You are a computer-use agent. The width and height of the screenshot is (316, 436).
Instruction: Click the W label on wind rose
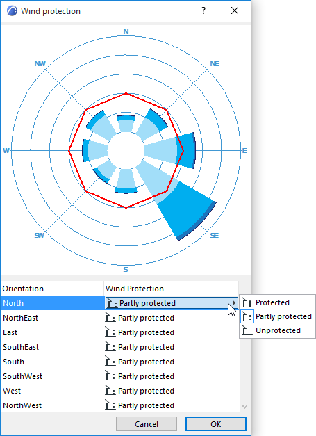[6, 151]
